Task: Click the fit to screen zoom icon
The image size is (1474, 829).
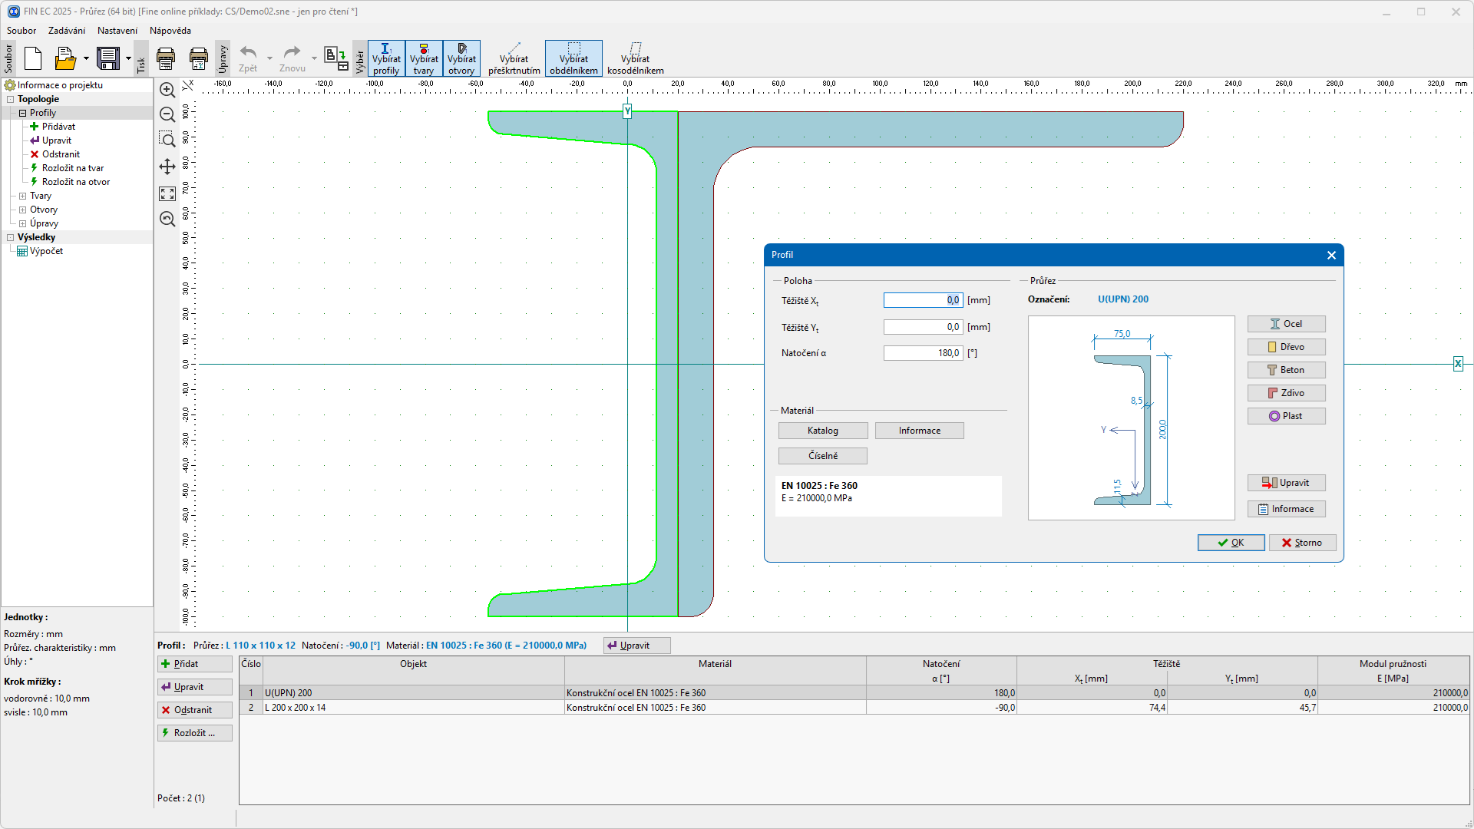Action: pyautogui.click(x=167, y=193)
